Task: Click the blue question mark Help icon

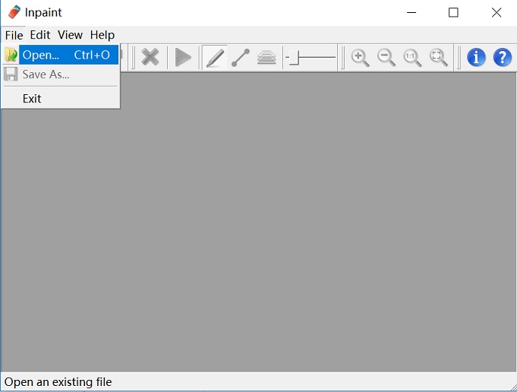Action: [x=503, y=57]
